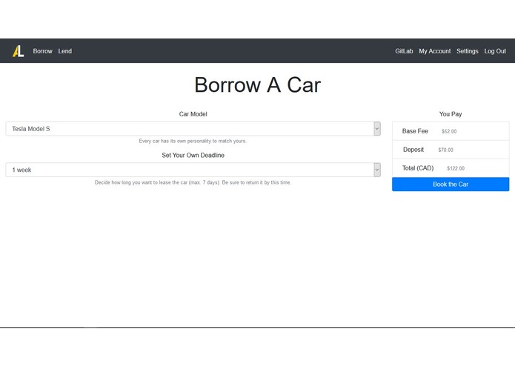
Task: Select the Deposit row
Action: 451,150
